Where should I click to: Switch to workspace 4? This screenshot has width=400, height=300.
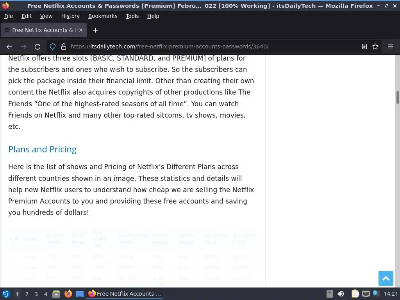[46, 294]
